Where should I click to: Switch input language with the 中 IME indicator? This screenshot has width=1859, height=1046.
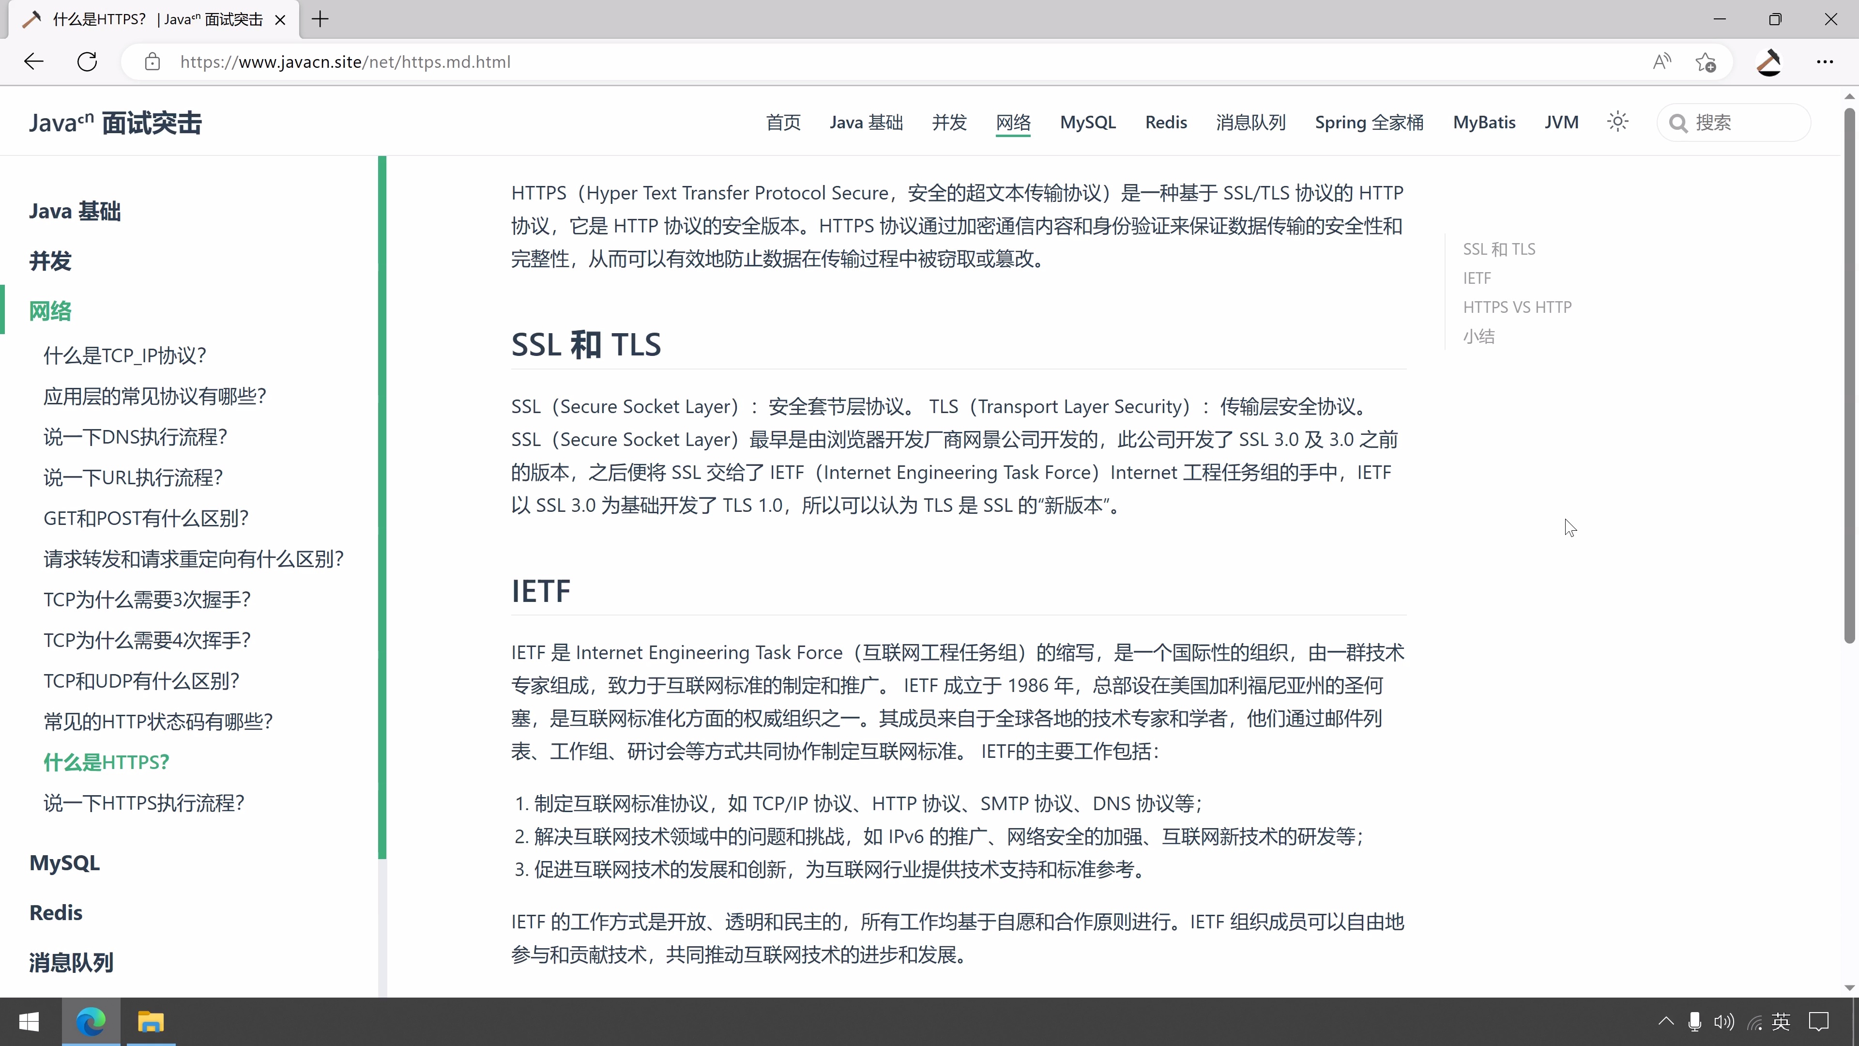pyautogui.click(x=1781, y=1021)
